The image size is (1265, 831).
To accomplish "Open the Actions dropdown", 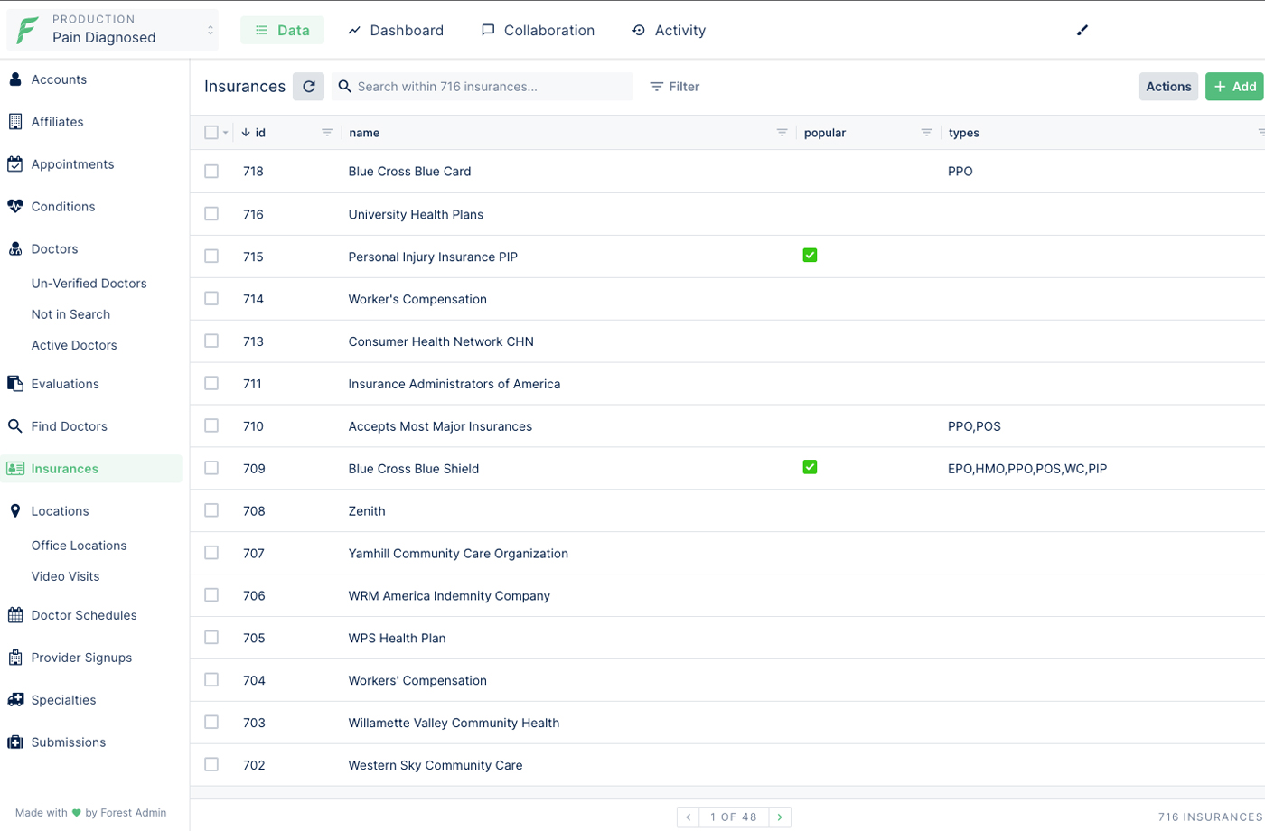I will (x=1168, y=87).
